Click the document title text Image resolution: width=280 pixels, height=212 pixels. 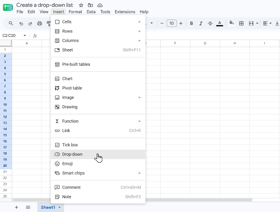point(45,5)
